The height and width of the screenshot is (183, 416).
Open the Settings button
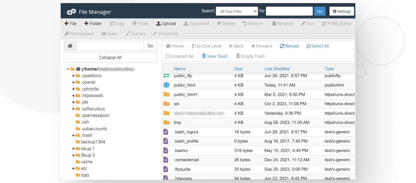pos(341,11)
